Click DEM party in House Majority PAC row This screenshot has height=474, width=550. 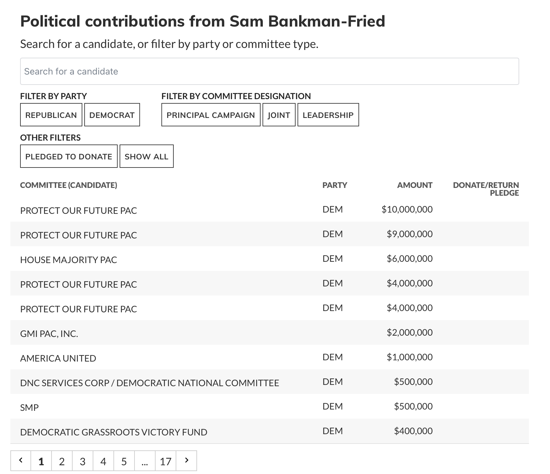click(x=333, y=259)
